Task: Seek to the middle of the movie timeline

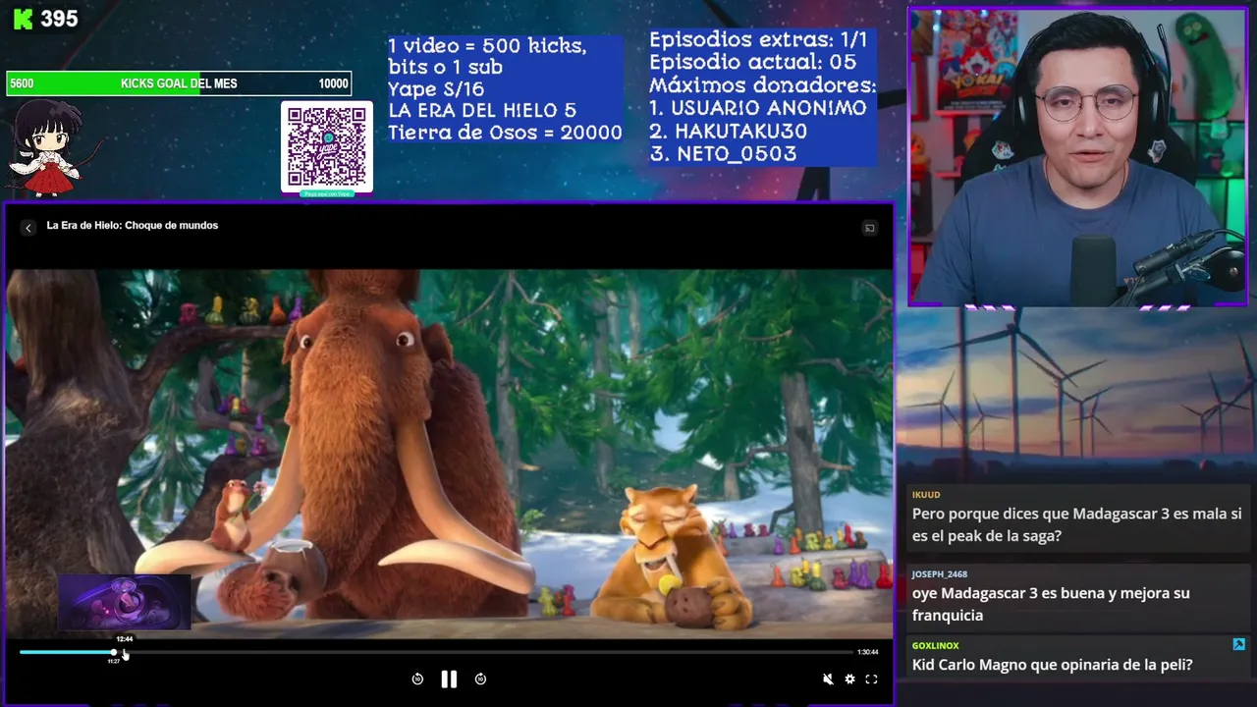Action: 436,652
